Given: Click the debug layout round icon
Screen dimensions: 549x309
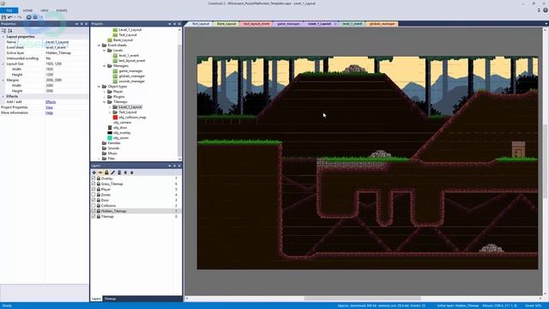Looking at the screenshot, I should [35, 17].
